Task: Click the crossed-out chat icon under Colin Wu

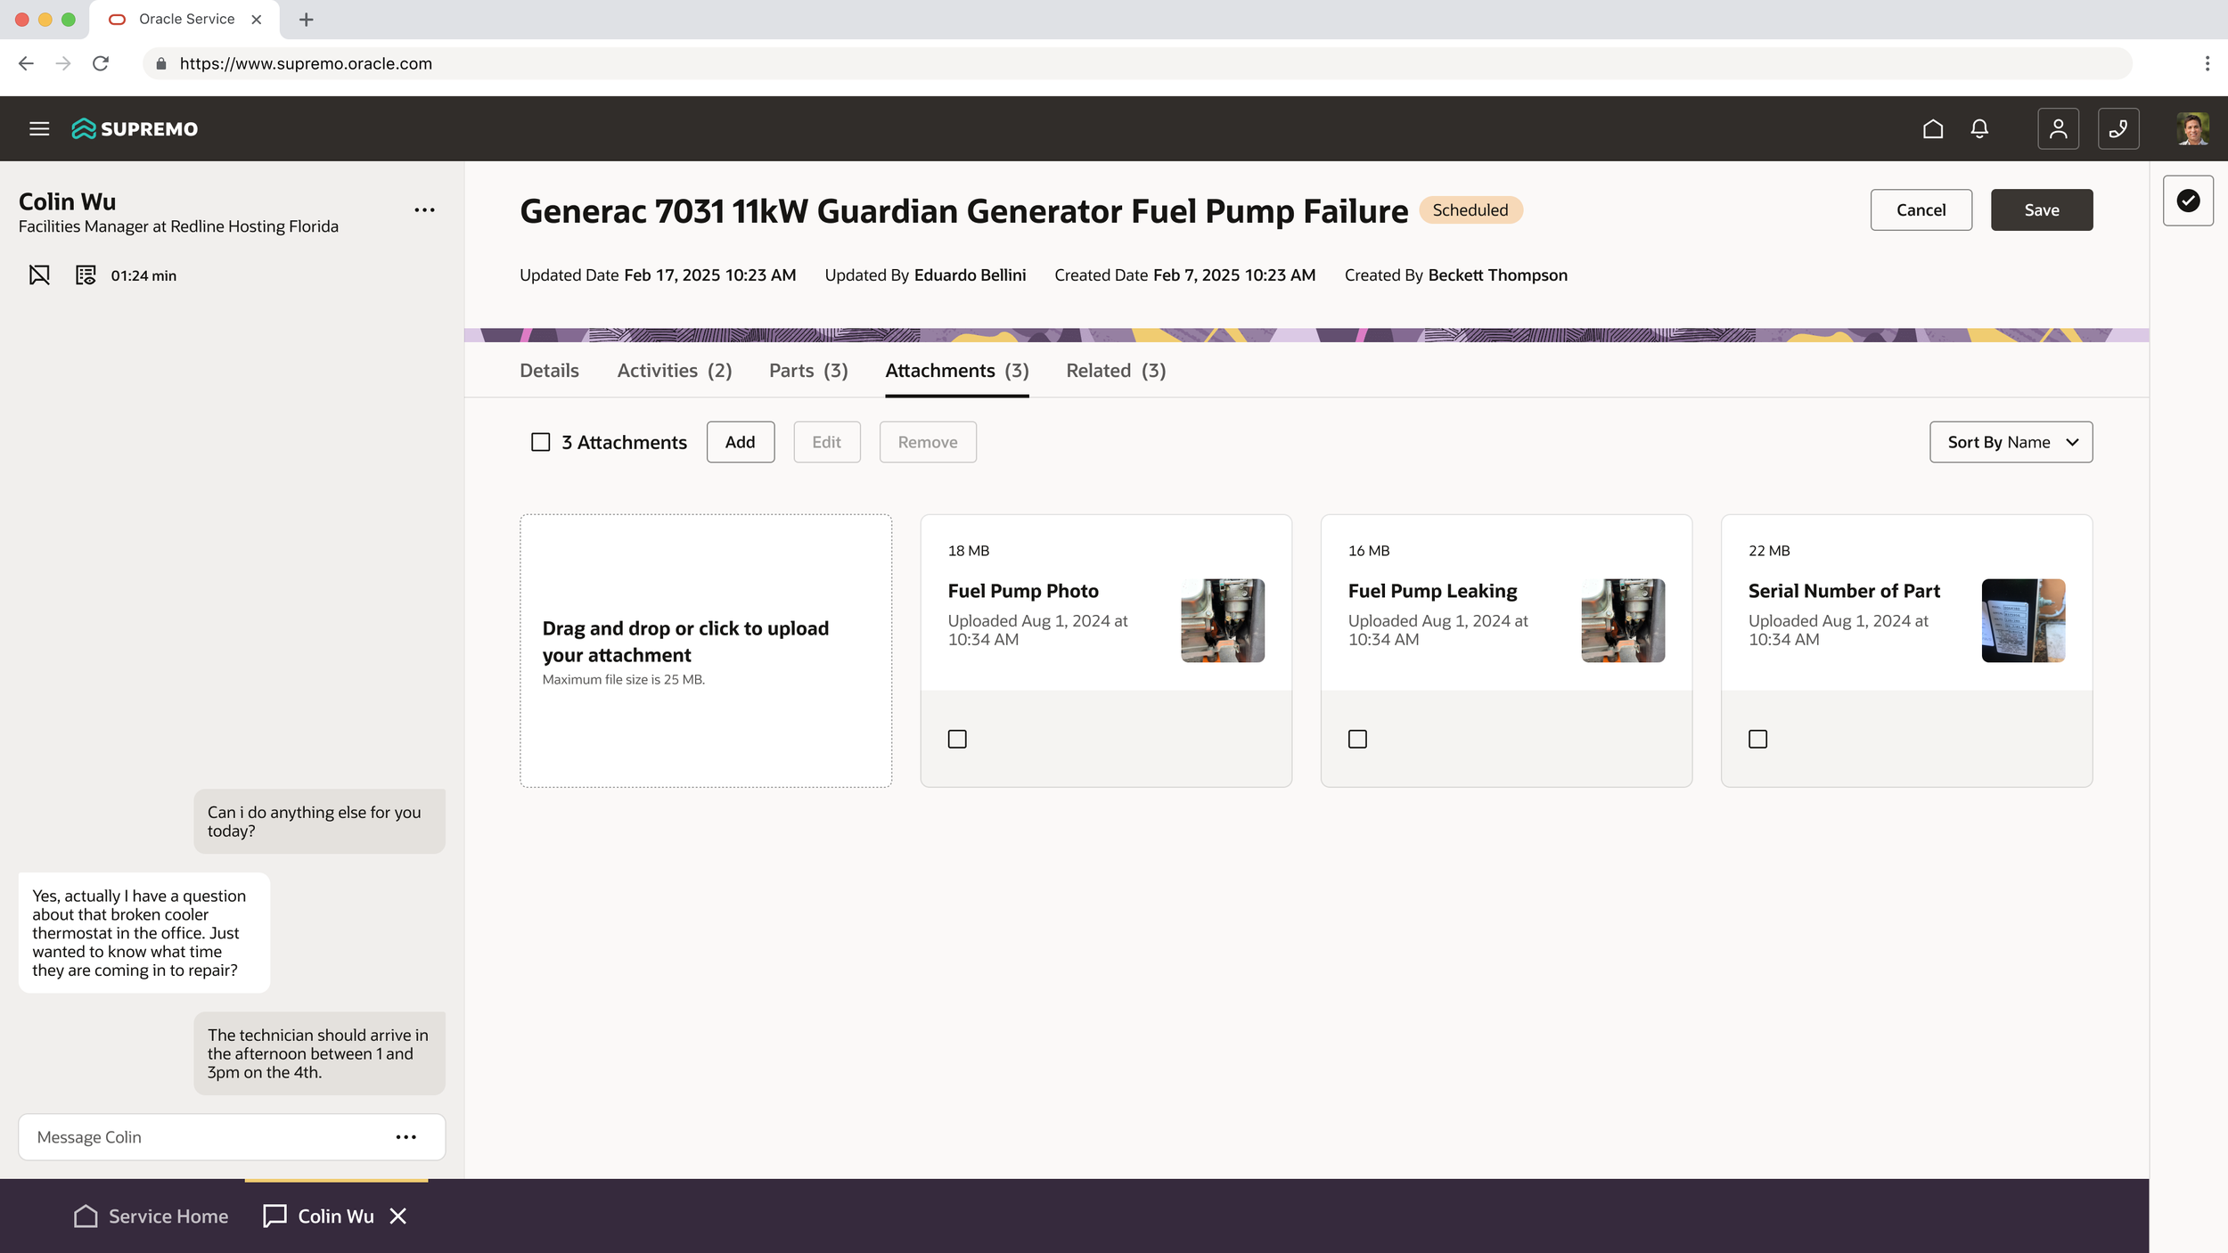Action: point(39,274)
